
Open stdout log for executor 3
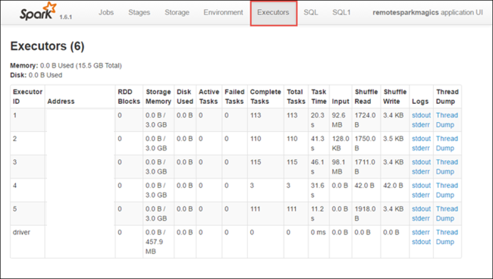coord(421,162)
